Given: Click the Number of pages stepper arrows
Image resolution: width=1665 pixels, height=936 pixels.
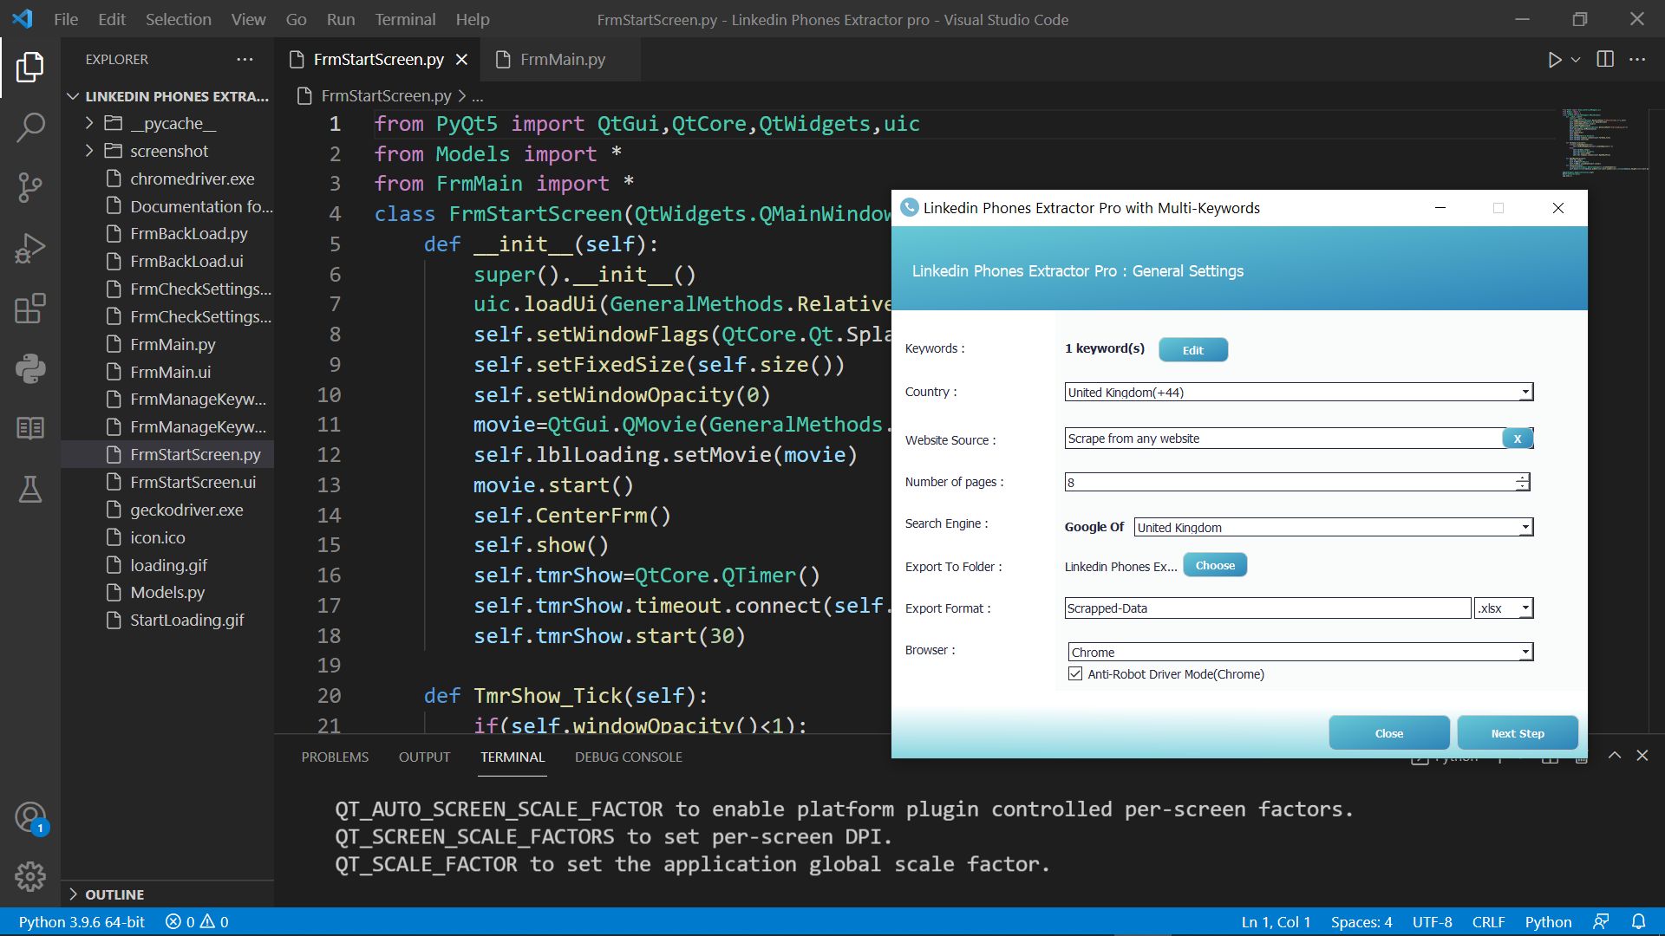Looking at the screenshot, I should 1522,482.
